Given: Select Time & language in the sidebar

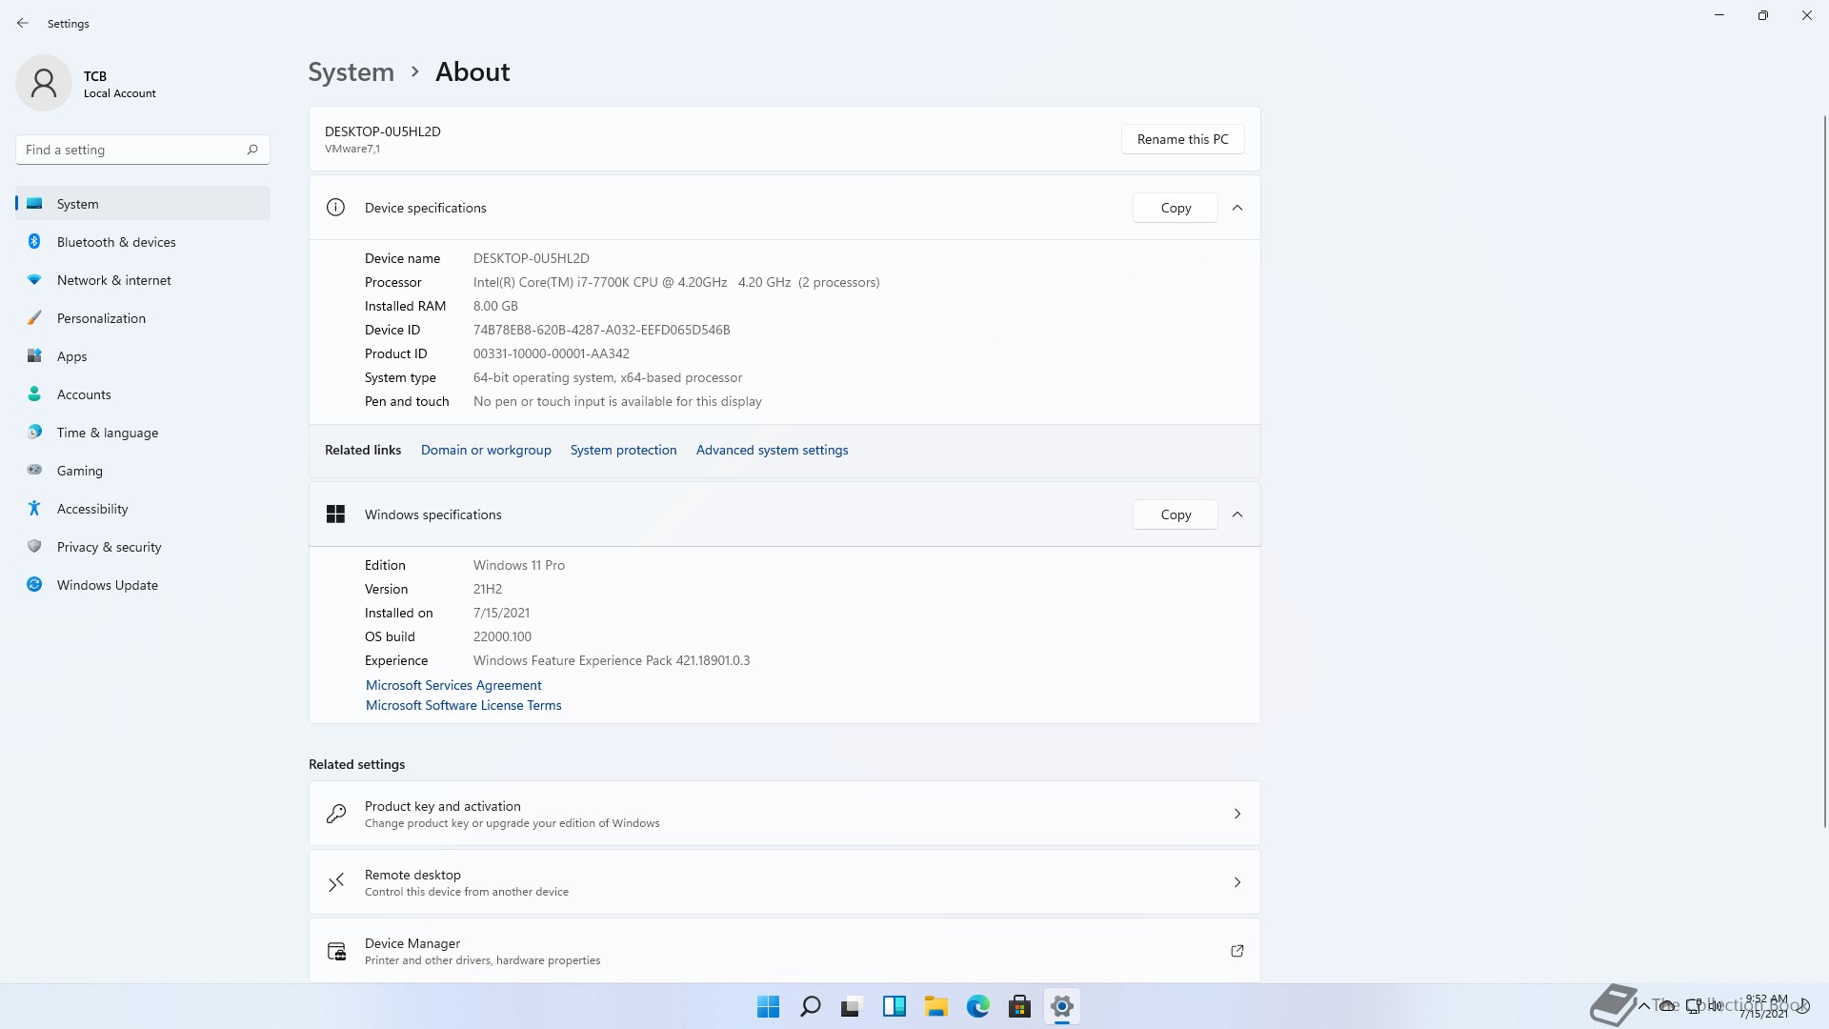Looking at the screenshot, I should [x=108, y=433].
